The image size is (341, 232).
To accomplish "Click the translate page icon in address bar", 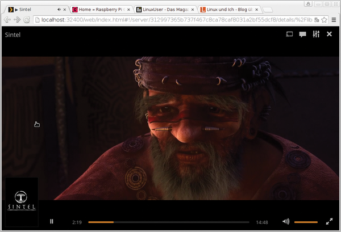I will (x=317, y=20).
